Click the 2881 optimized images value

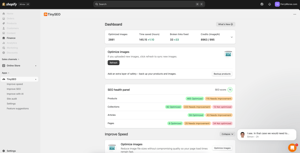111,39
